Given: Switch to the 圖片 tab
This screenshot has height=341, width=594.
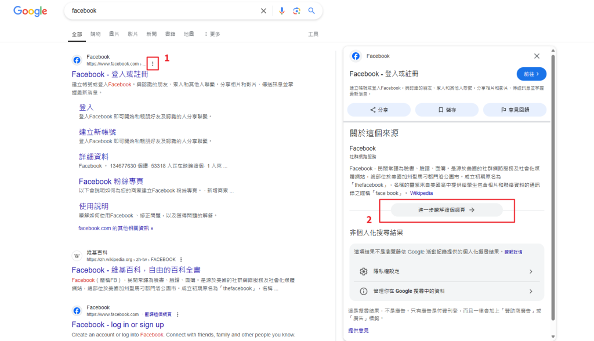Looking at the screenshot, I should (x=114, y=34).
